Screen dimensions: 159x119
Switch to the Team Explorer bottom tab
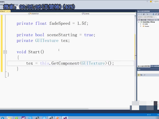click(155, 66)
